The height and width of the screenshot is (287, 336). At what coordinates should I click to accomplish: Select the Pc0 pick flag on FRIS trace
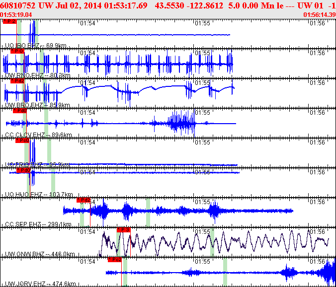[x=22, y=141]
